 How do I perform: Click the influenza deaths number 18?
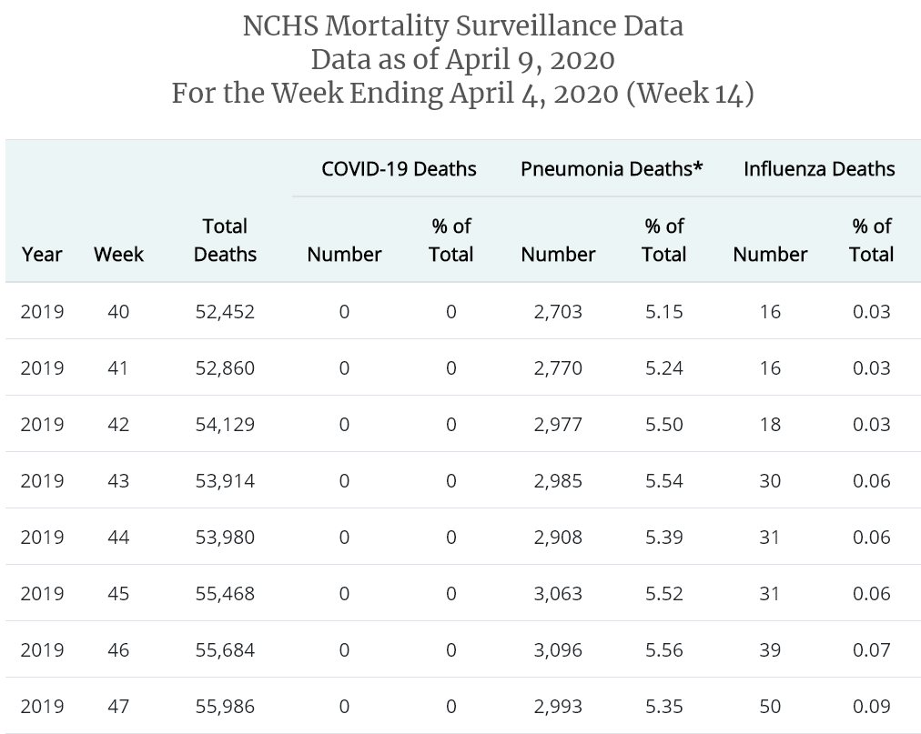tap(770, 425)
